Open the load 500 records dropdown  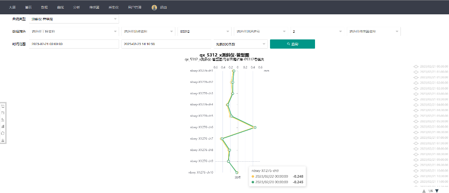pyautogui.click(x=240, y=44)
